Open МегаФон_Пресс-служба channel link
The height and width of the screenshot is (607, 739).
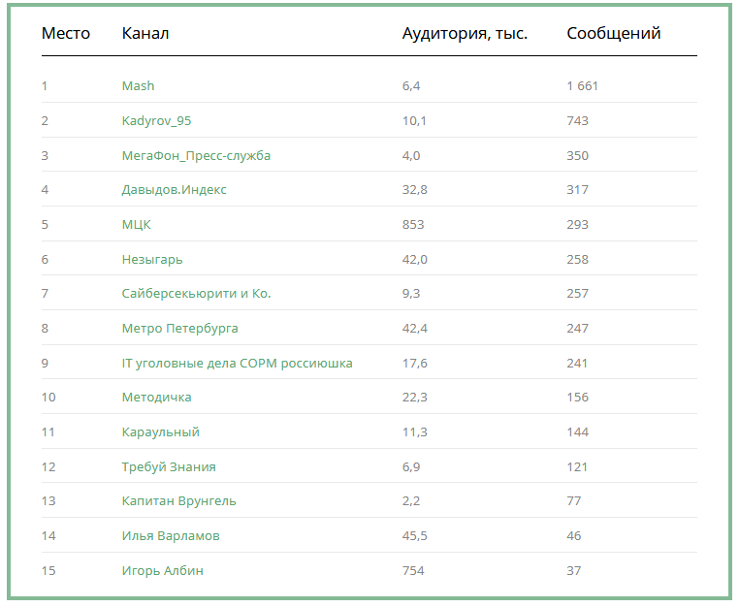pos(196,156)
